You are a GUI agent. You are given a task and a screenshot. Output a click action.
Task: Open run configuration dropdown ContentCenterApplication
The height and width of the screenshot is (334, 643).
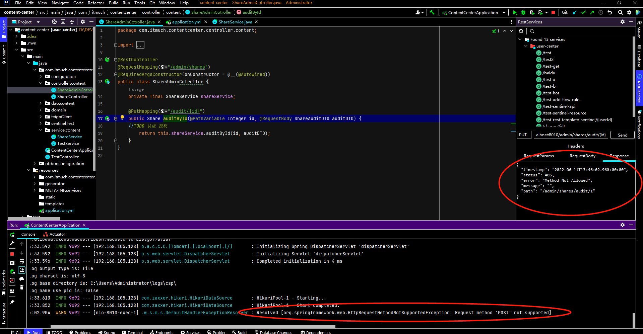473,12
